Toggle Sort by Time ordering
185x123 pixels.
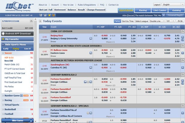(x=128, y=21)
